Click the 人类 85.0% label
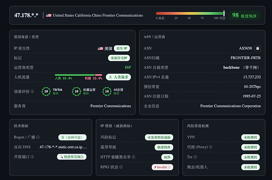This screenshot has width=272, height=180. (63, 78)
